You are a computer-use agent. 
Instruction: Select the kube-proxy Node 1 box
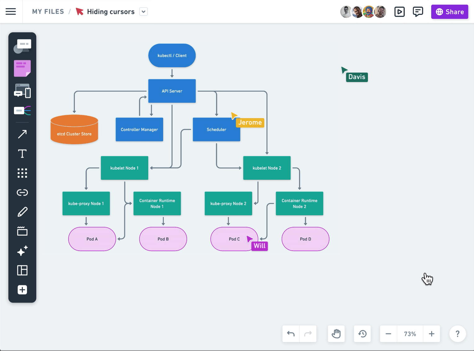(86, 203)
